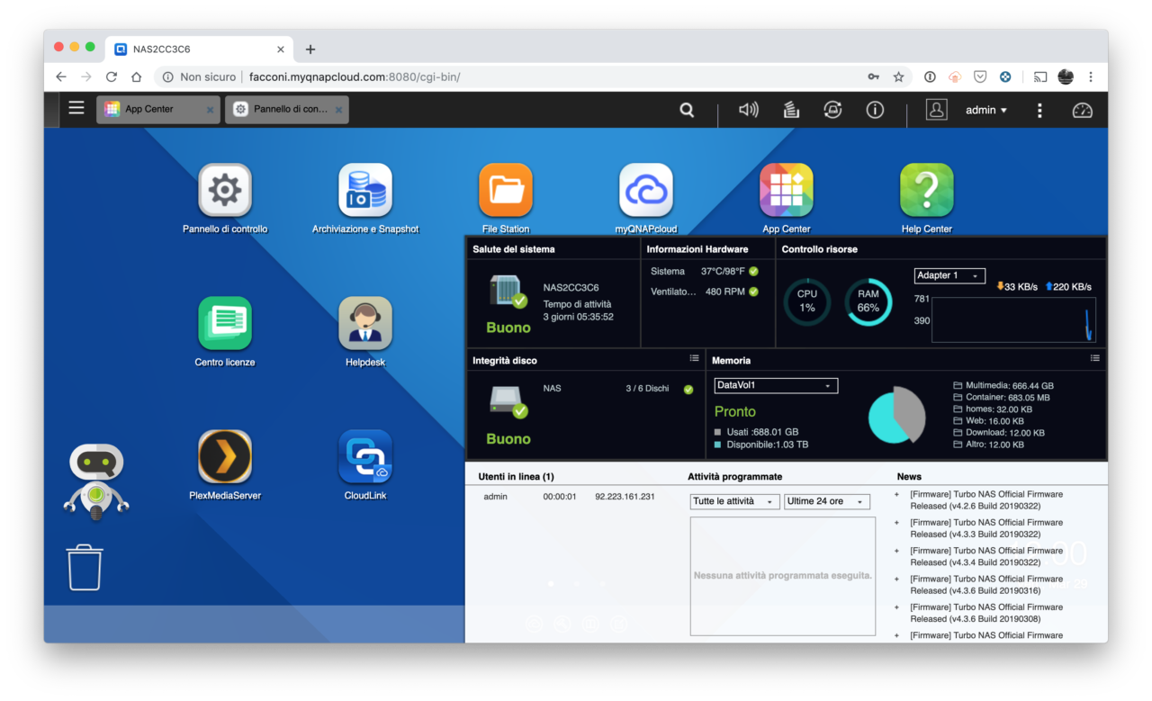1152x701 pixels.
Task: View notifications via the info icon
Action: (x=874, y=109)
